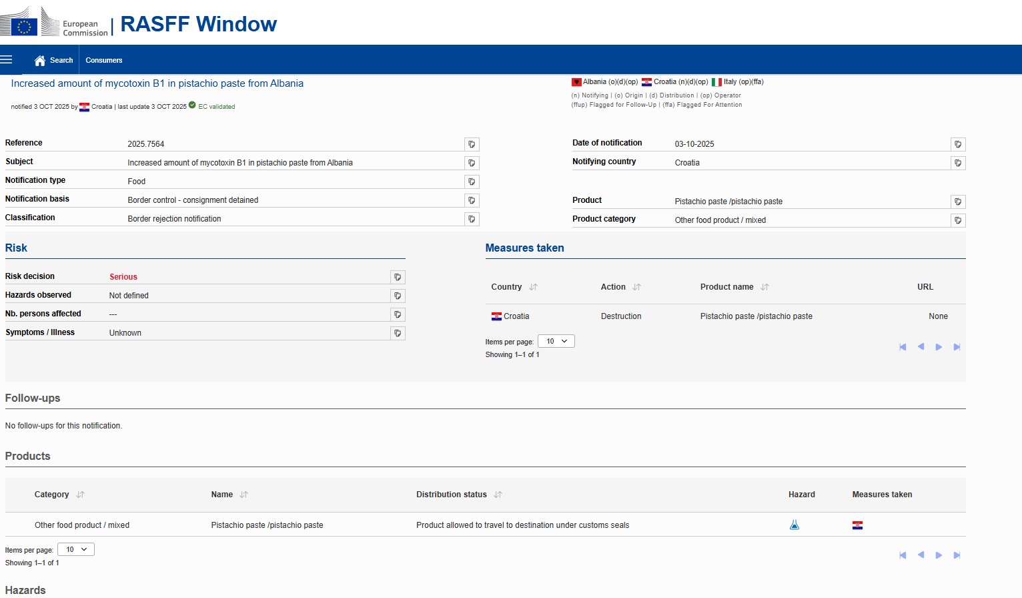This screenshot has width=1022, height=598.
Task: Open Items per page dropdown in Measures taken
Action: (556, 341)
